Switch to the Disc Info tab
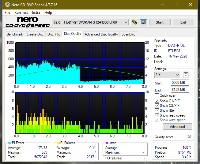This screenshot has width=200, height=164. tap(54, 34)
